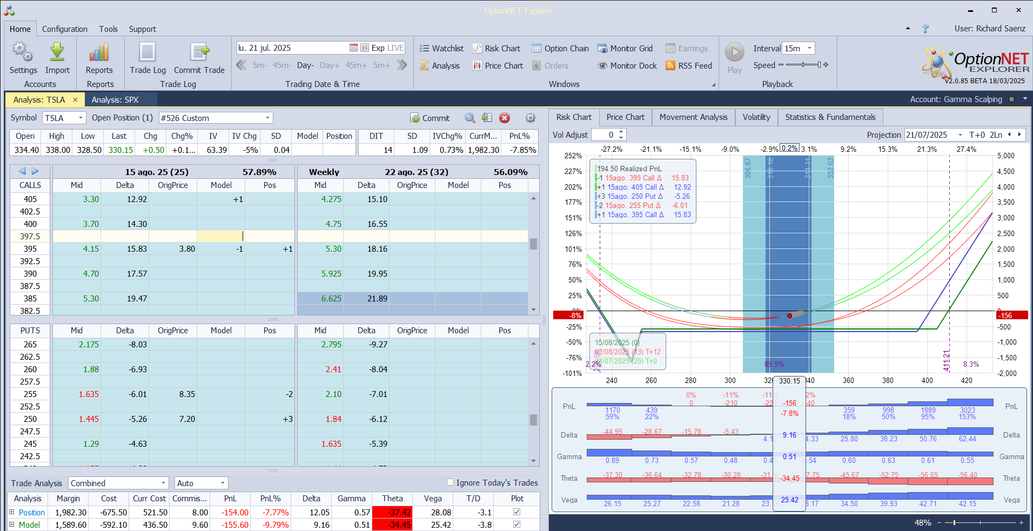Viewport: 1033px width, 531px height.
Task: Step back one day with Day-
Action: tap(305, 65)
